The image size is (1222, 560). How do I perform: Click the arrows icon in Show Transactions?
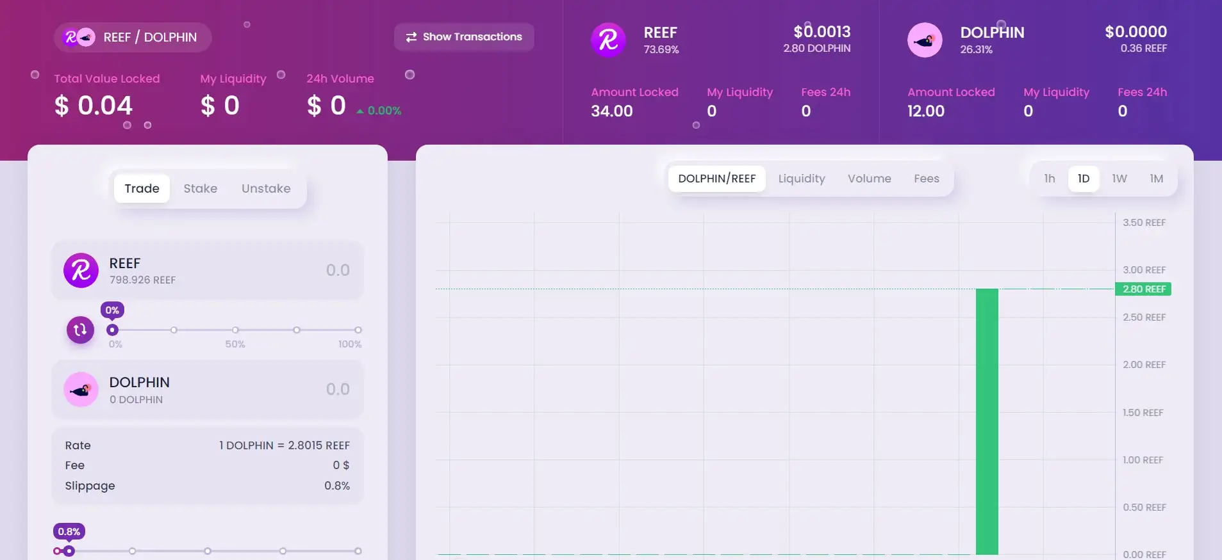[x=411, y=37]
